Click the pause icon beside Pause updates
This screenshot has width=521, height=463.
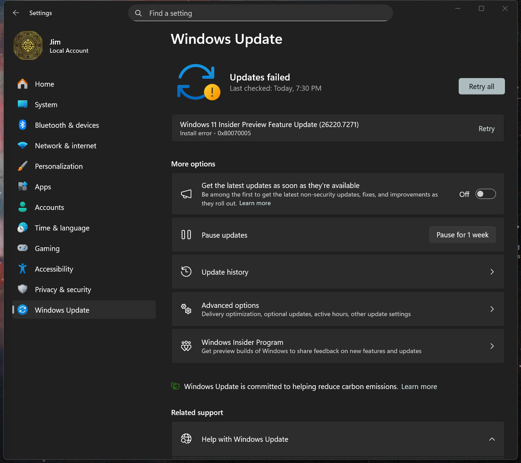click(186, 235)
